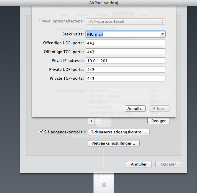Click the Private TCP-porte field

tap(126, 78)
